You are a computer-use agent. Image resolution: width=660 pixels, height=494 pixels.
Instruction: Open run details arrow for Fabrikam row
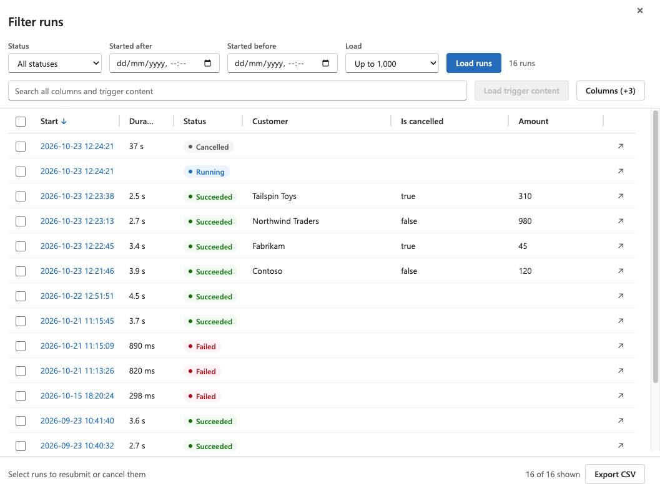621,246
